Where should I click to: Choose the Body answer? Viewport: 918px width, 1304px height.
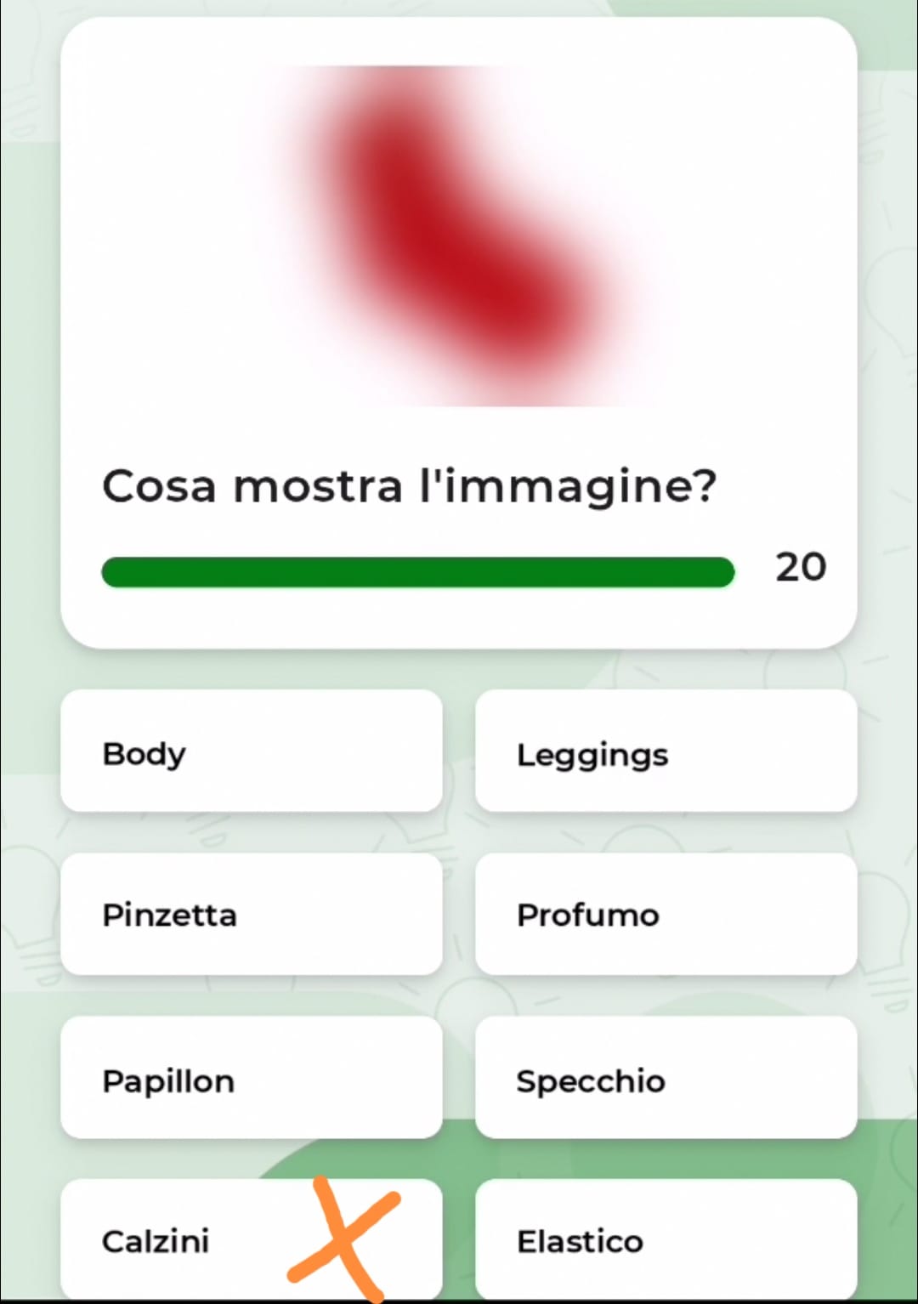[251, 751]
